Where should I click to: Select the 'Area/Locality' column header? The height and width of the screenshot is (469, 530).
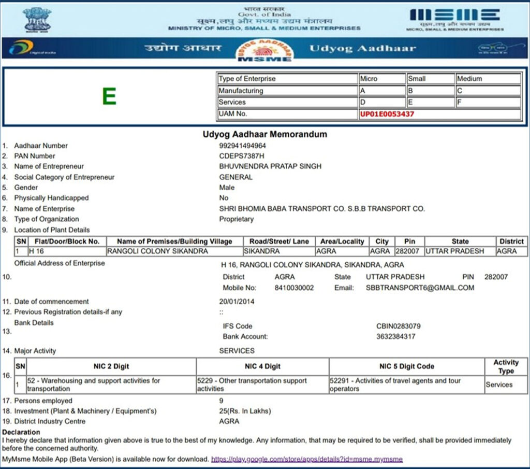click(x=342, y=241)
